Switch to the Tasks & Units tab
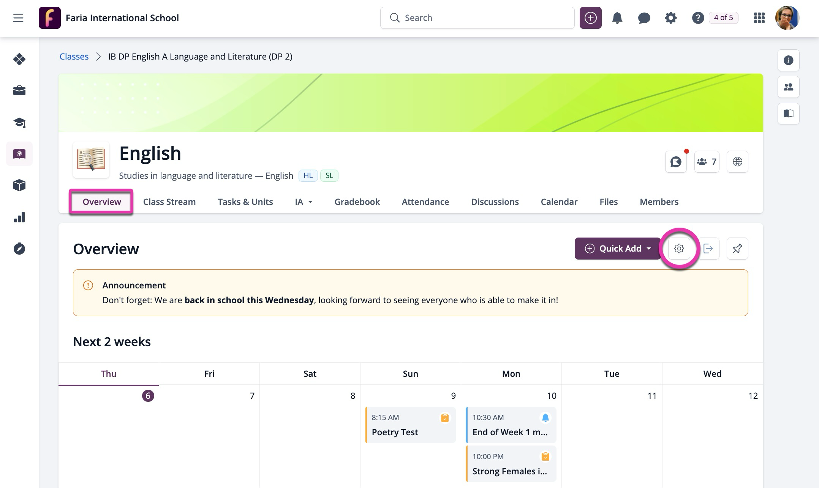 click(x=245, y=202)
